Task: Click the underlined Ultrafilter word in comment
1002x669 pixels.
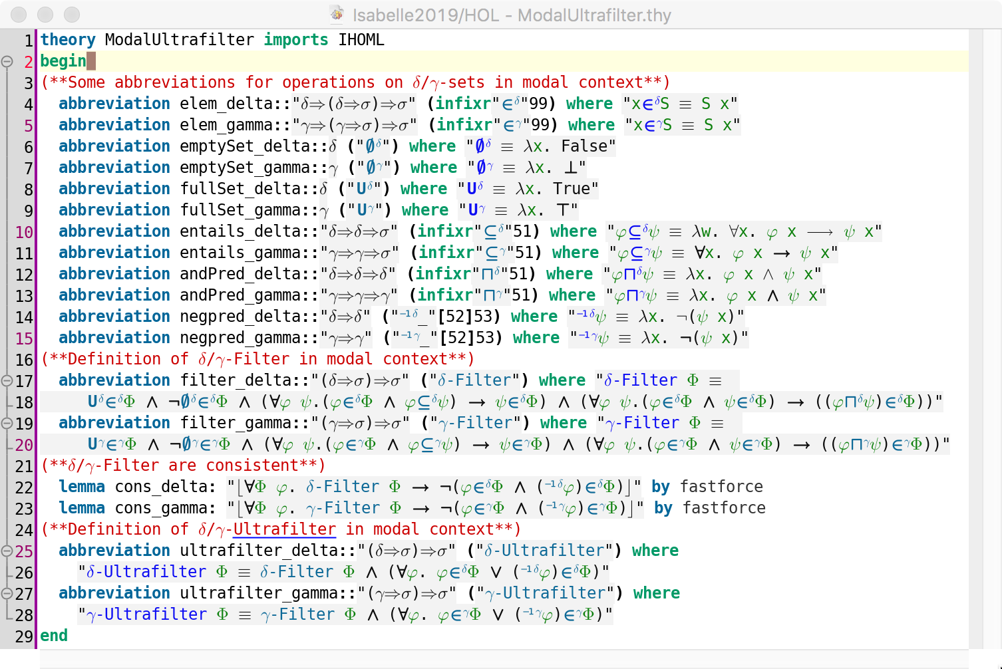Action: 284,529
